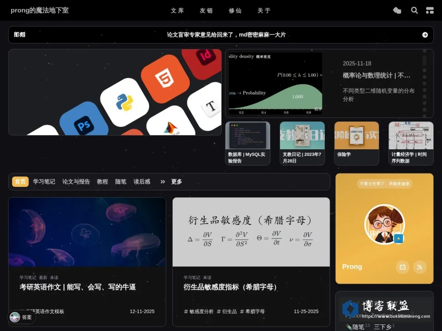Click the date 12-11-2025

tap(142, 312)
